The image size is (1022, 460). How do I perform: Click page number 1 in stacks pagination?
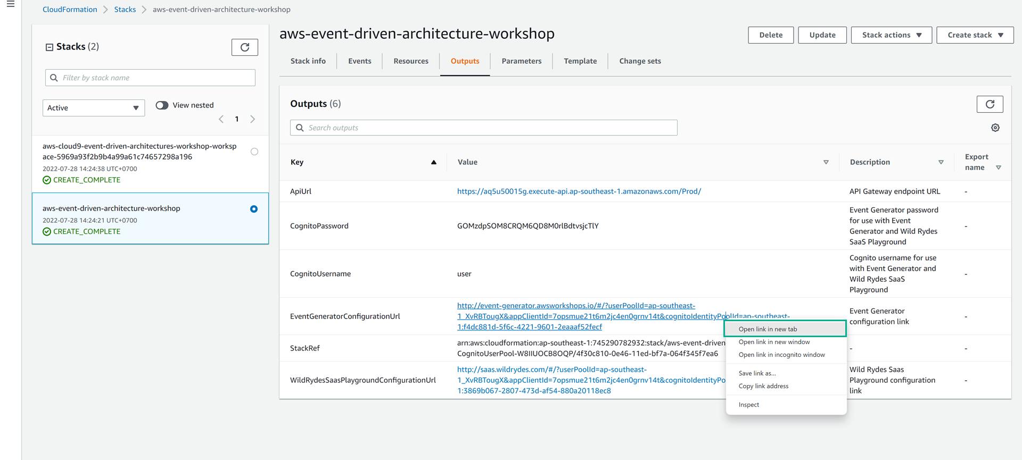coord(237,119)
